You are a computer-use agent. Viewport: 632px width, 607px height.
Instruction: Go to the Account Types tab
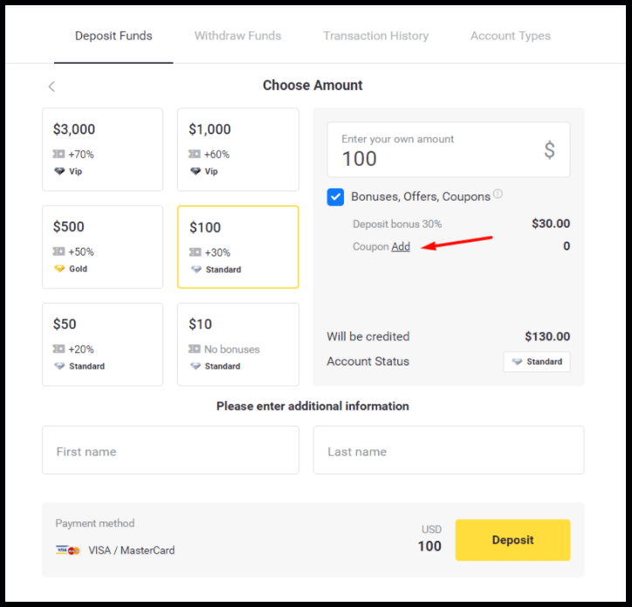510,37
